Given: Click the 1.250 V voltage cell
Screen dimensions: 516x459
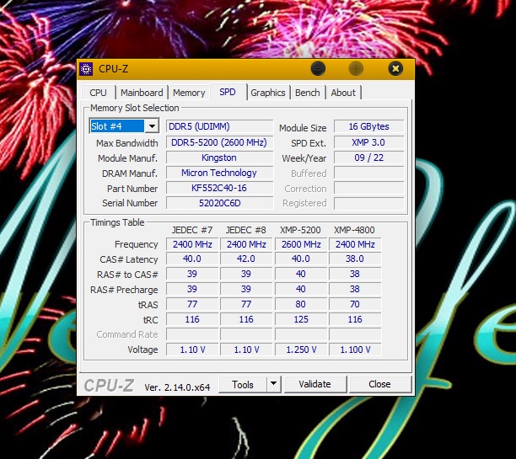Looking at the screenshot, I should [301, 350].
